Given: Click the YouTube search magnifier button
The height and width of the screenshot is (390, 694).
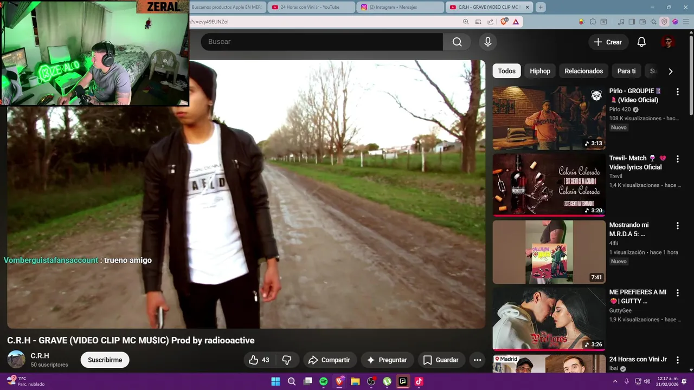Looking at the screenshot, I should (457, 42).
